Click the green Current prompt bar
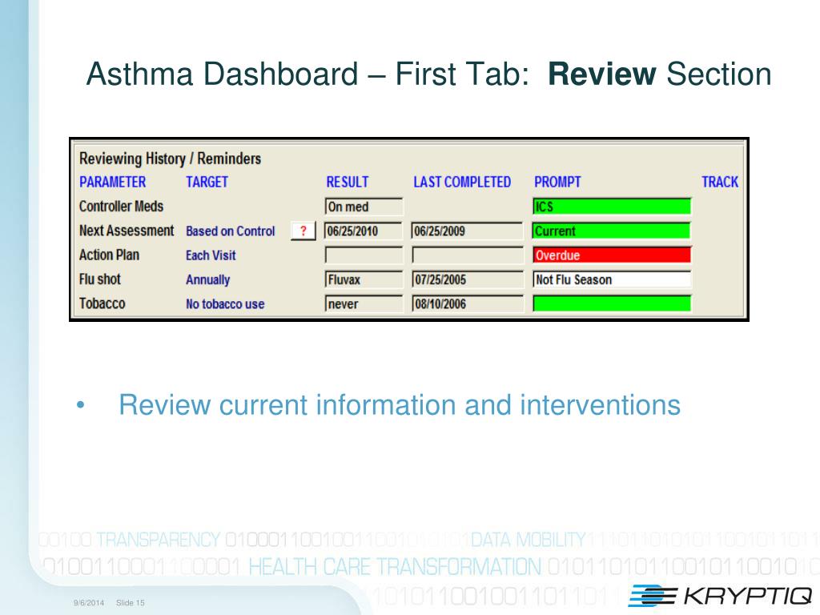The height and width of the screenshot is (615, 820). click(612, 231)
